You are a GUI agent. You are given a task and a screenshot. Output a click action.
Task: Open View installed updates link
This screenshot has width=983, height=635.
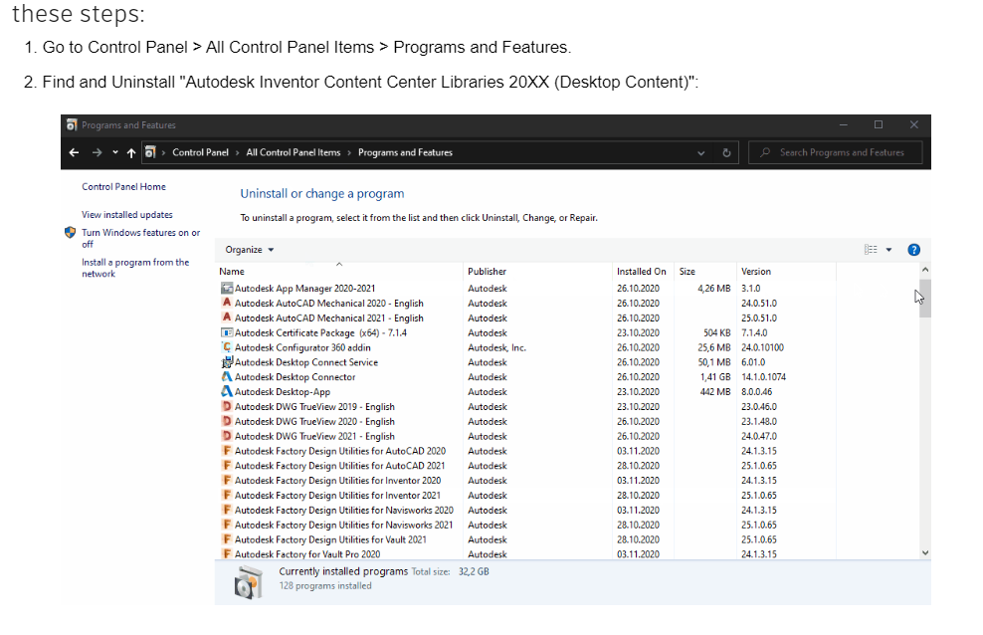[126, 214]
